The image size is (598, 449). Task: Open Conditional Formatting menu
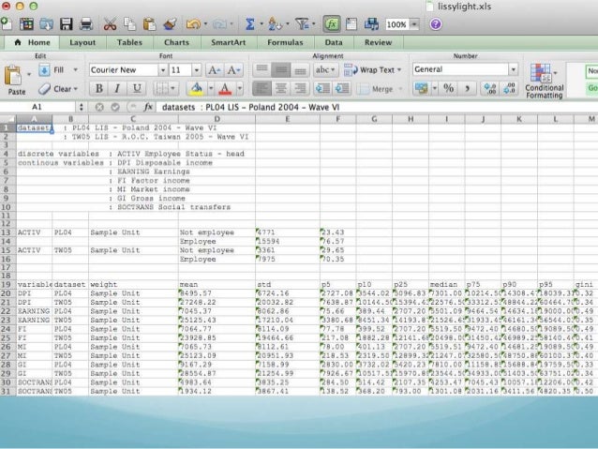click(545, 81)
